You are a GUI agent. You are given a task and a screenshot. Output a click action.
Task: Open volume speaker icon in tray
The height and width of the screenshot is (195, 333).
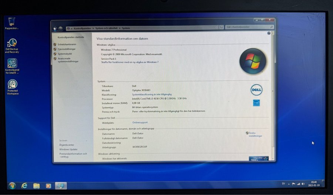pos(303,184)
